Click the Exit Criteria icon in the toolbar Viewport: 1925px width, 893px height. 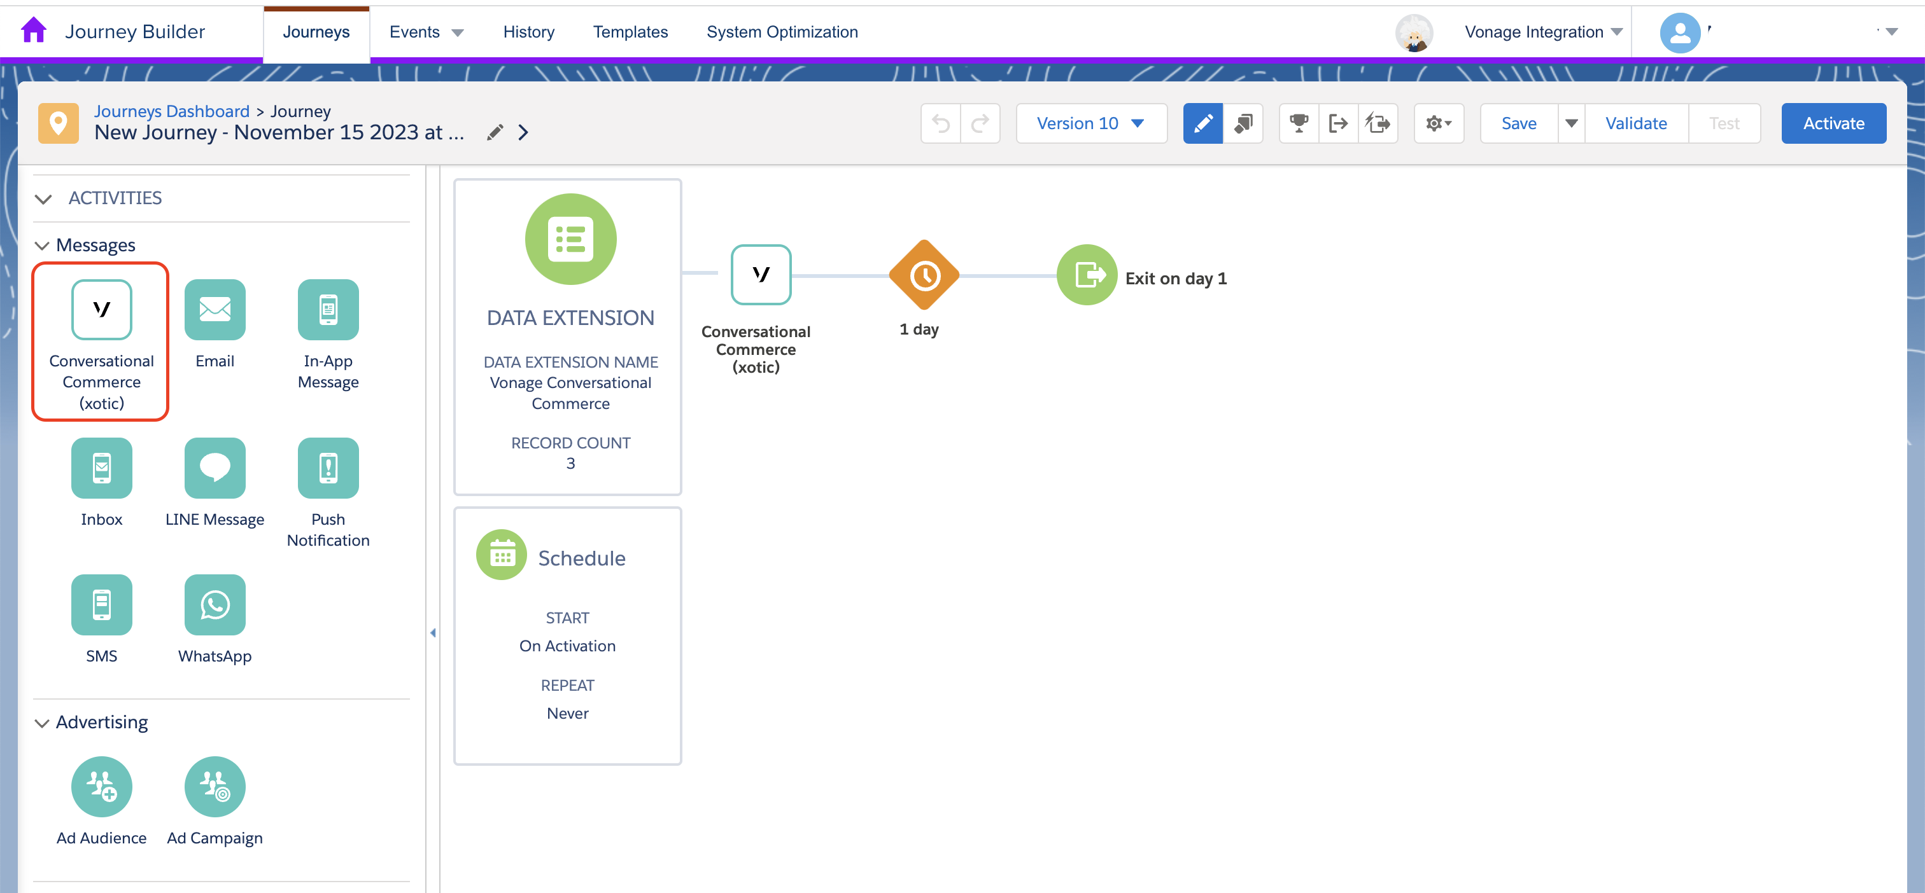coord(1337,123)
